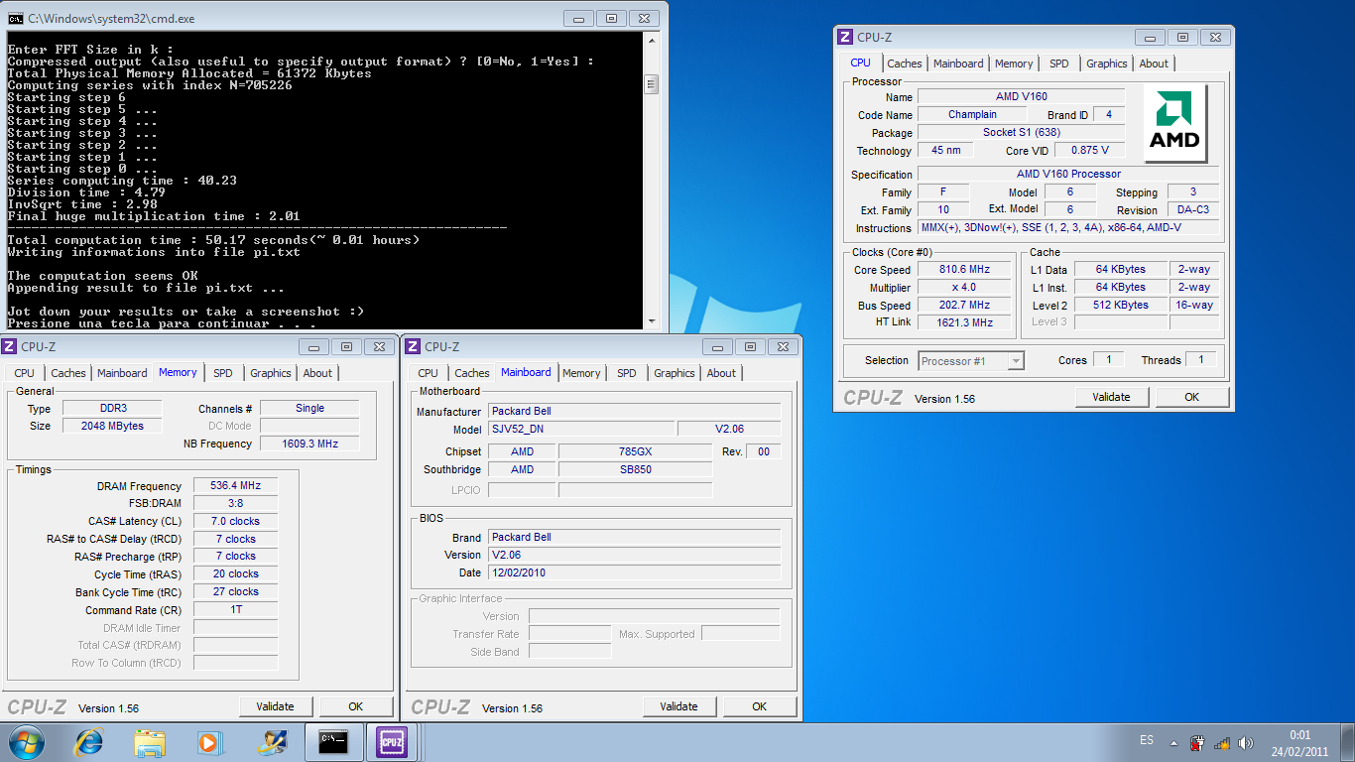Click the 'Champlain' code name value
The image size is (1355, 762).
coord(972,114)
